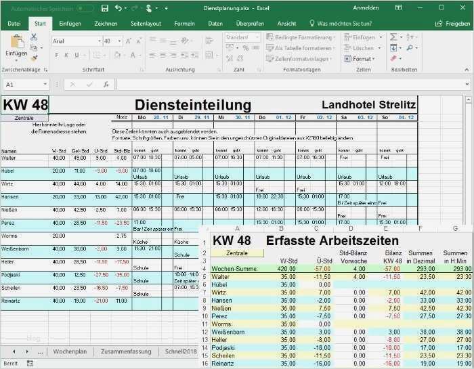Viewport: 474px width, 369px height.
Task: Open the Löschen cells dropdown
Action: coord(363,48)
